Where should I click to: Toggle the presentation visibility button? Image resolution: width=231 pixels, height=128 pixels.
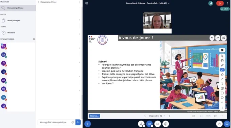pyautogui.click(x=227, y=124)
